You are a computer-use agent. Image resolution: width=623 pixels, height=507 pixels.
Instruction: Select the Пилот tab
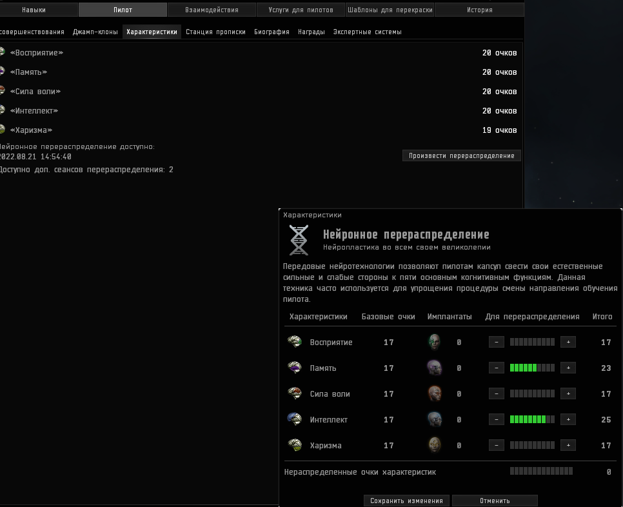point(123,10)
